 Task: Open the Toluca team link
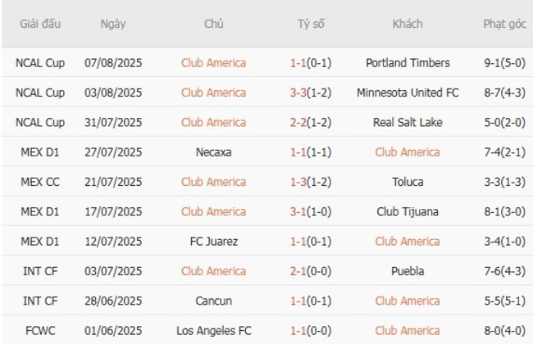point(408,182)
